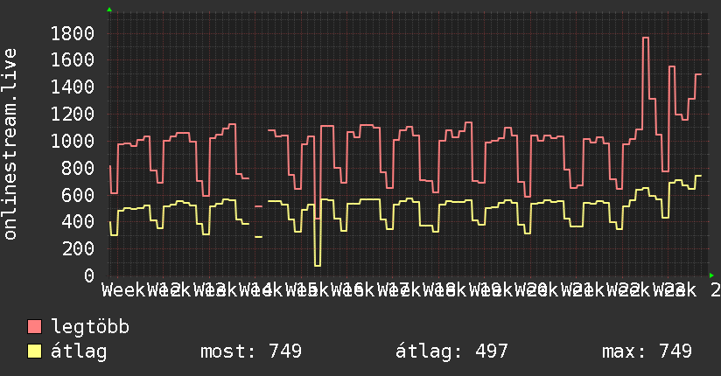Viewport: 721px width, 376px height.
Task: Click the 1800 y-axis label
Action: coord(73,33)
